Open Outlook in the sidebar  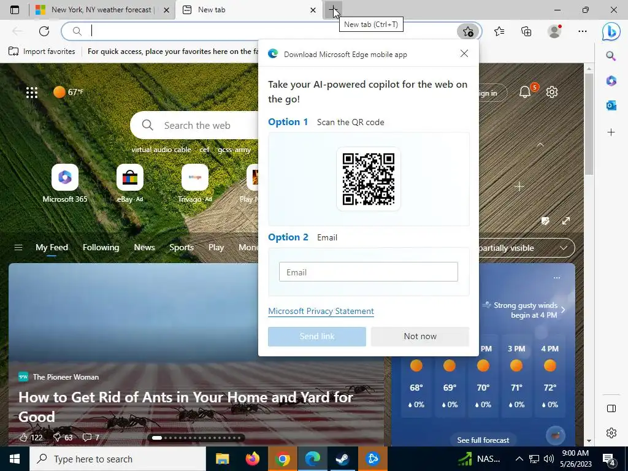pyautogui.click(x=611, y=105)
